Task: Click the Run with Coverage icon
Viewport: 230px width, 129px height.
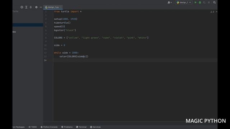Action: point(204,3)
